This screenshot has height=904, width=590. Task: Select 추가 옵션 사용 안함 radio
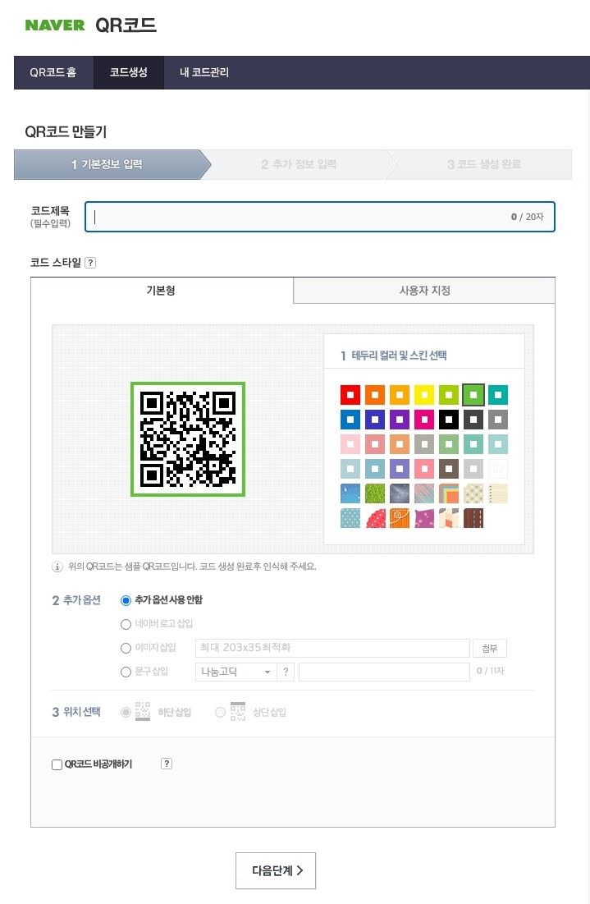(126, 600)
